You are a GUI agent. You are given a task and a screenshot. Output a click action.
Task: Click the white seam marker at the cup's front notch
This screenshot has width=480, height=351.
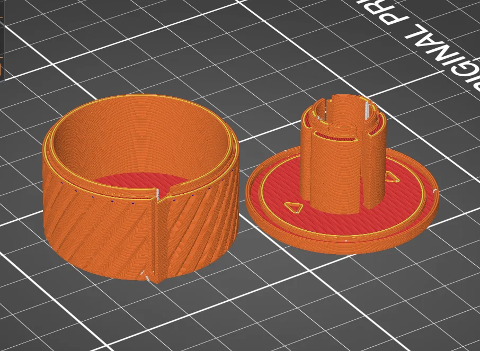[x=158, y=195]
